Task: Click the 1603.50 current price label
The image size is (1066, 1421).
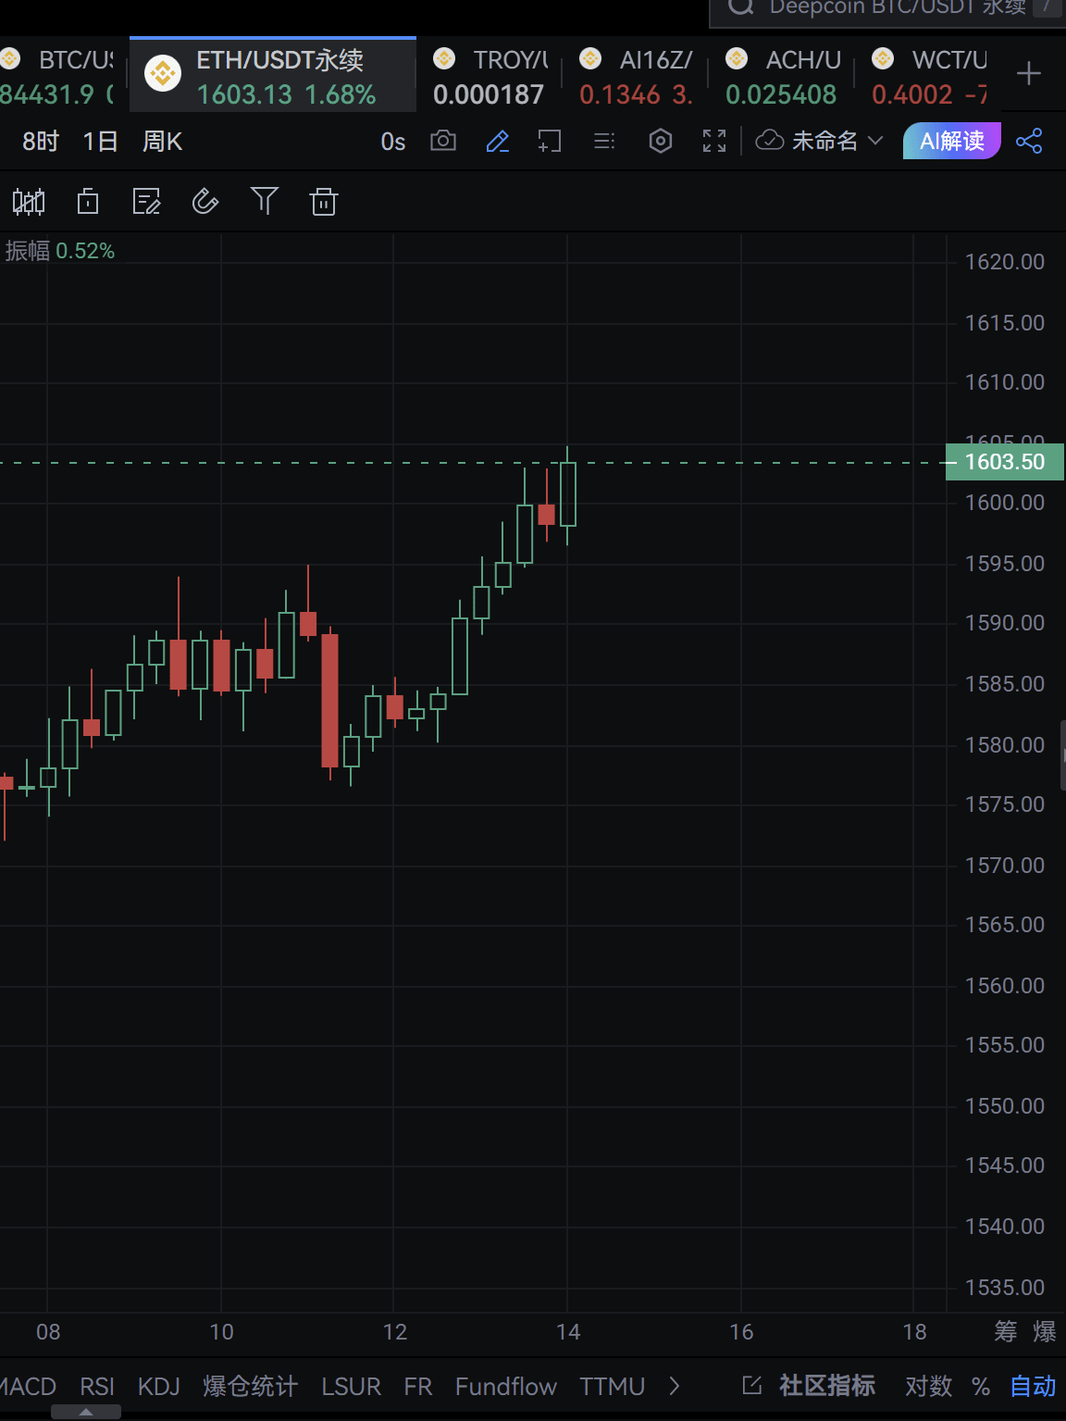Action: [1005, 462]
